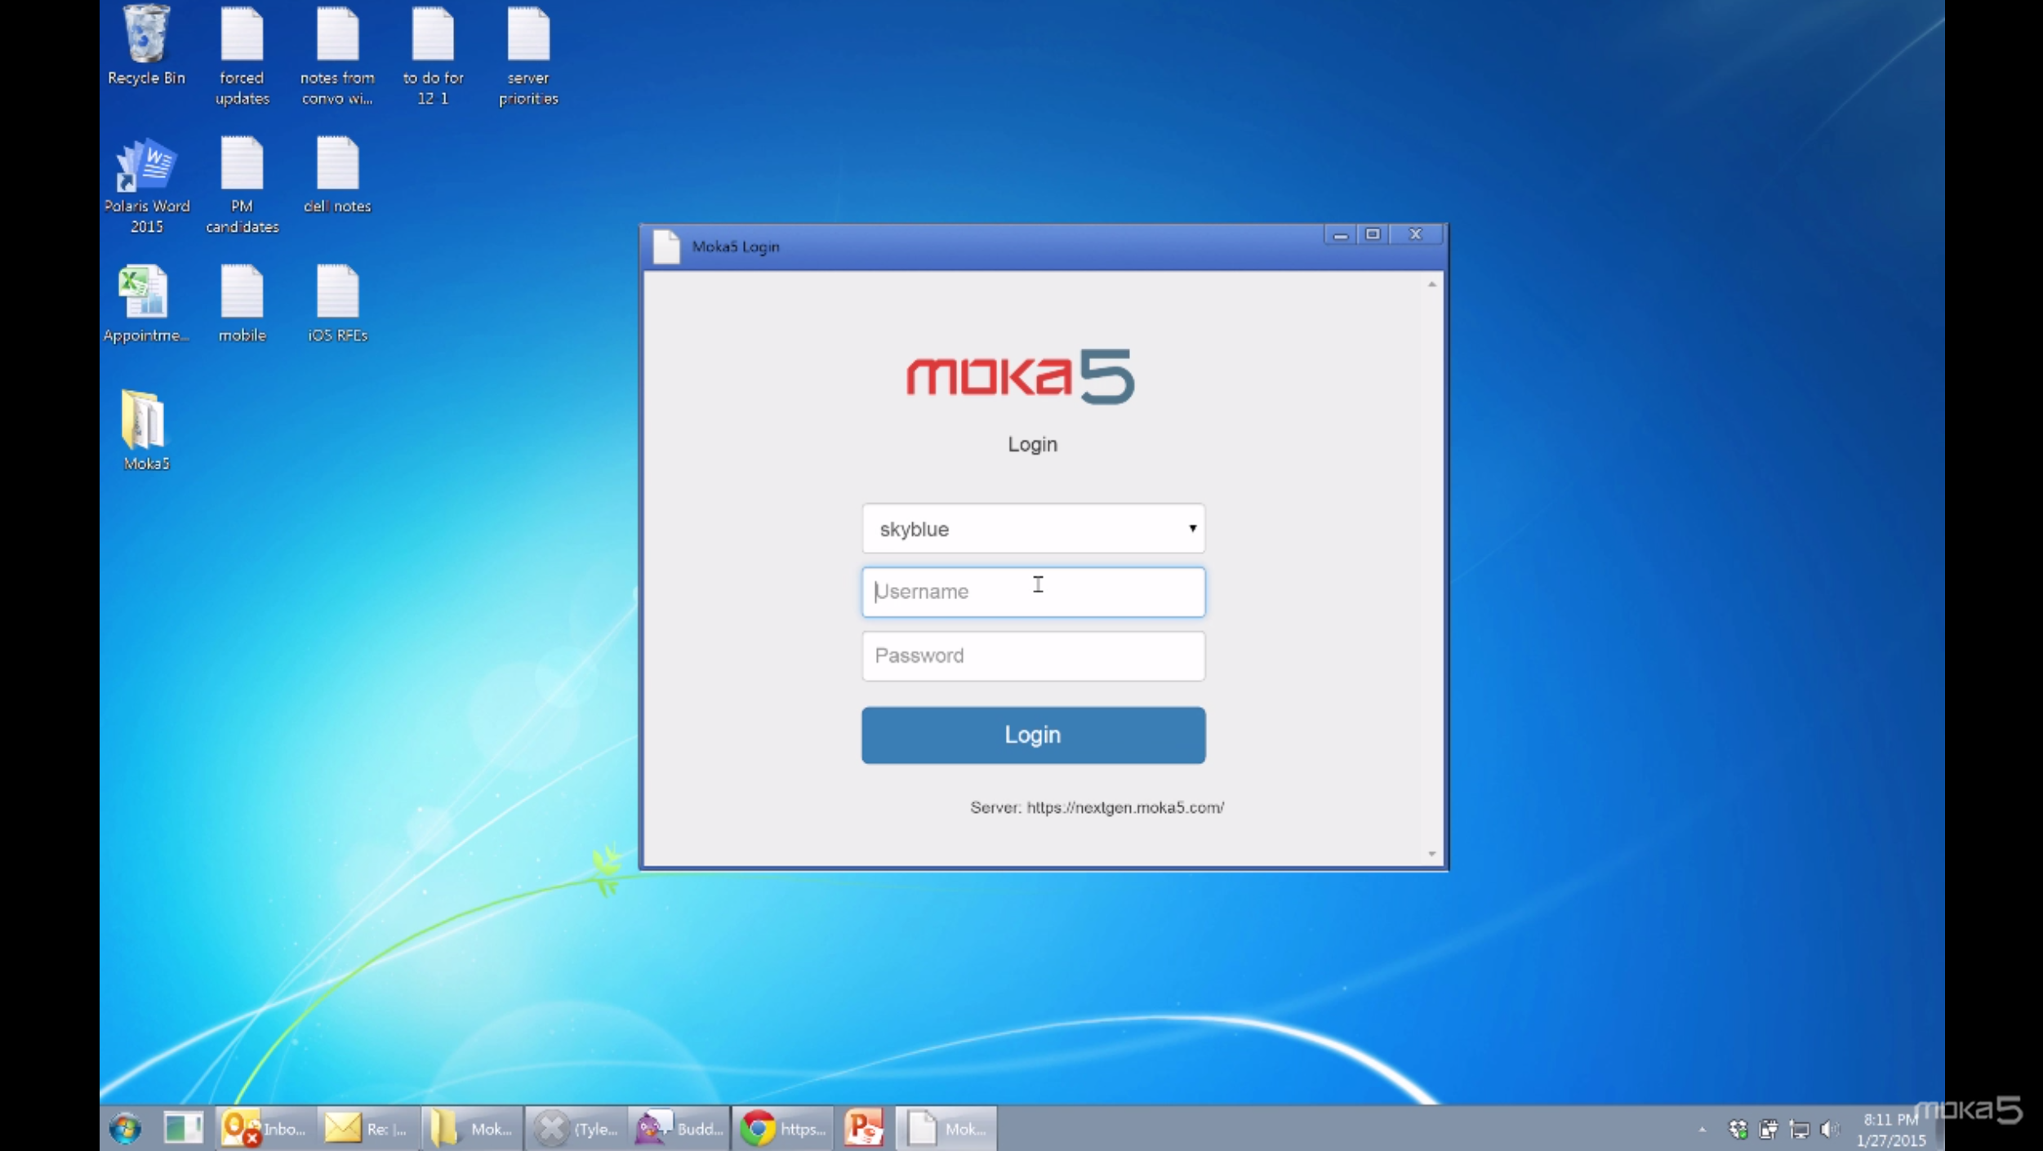Open the Mok... folder taskbar item
This screenshot has width=2043, height=1151.
[x=471, y=1128]
